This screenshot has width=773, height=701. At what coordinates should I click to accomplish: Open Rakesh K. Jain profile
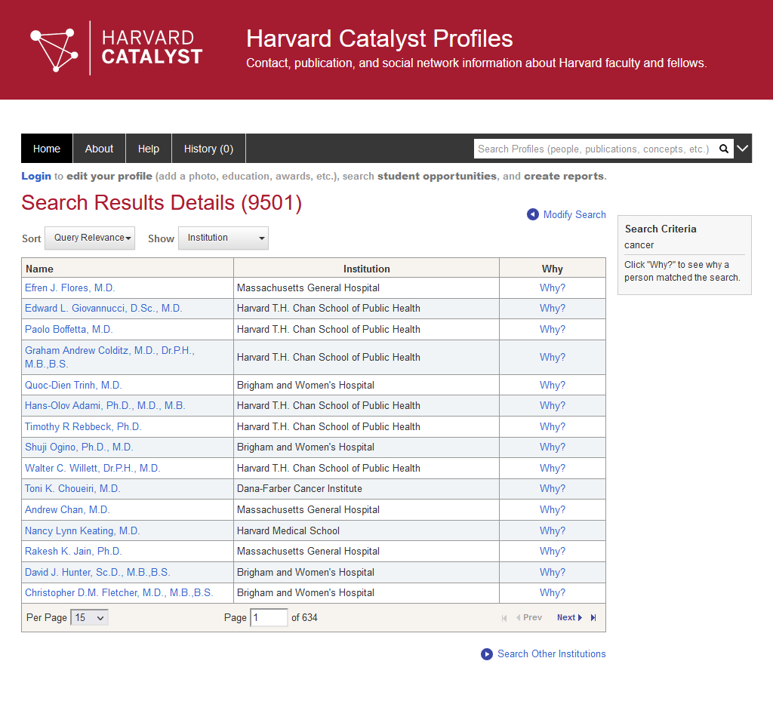73,552
